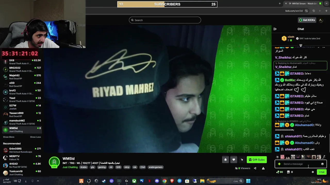The width and height of the screenshot is (330, 185).
Task: Click the Chill tag
Action: (x=143, y=167)
